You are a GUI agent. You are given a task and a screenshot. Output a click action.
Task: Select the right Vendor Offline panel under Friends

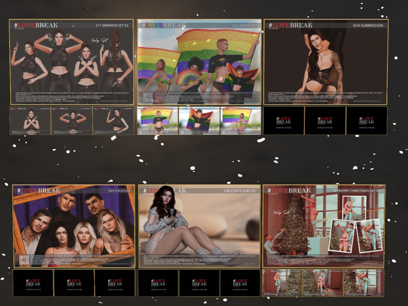point(115,283)
